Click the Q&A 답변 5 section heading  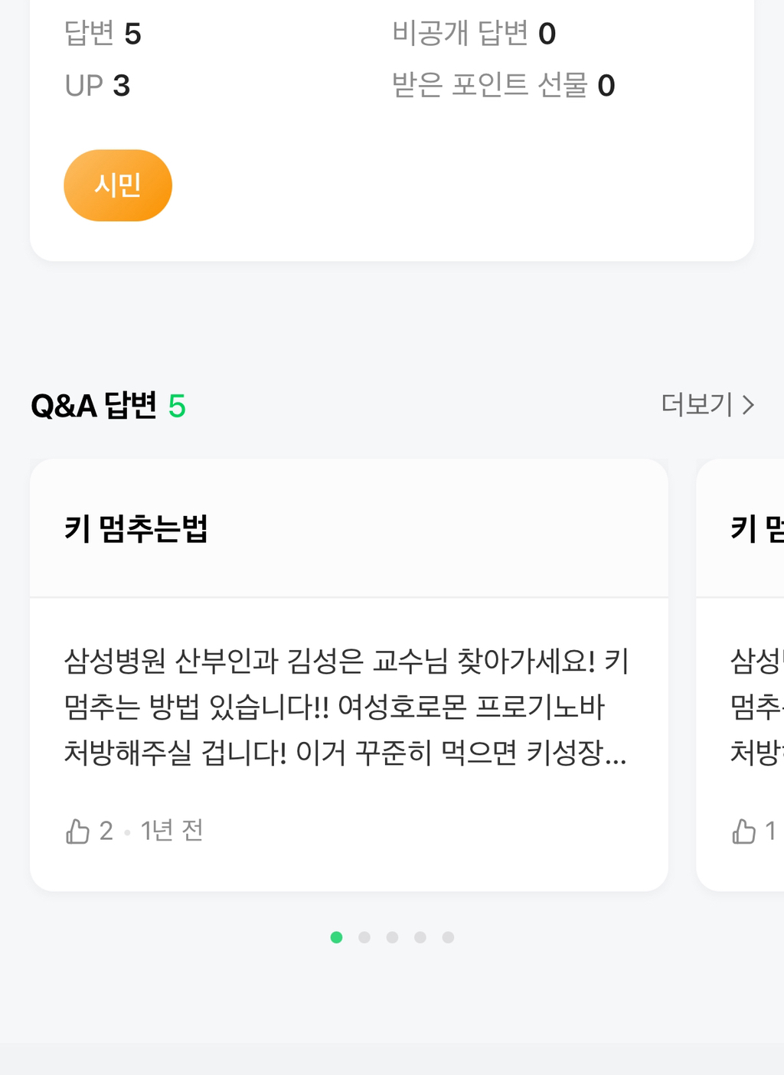tap(108, 405)
